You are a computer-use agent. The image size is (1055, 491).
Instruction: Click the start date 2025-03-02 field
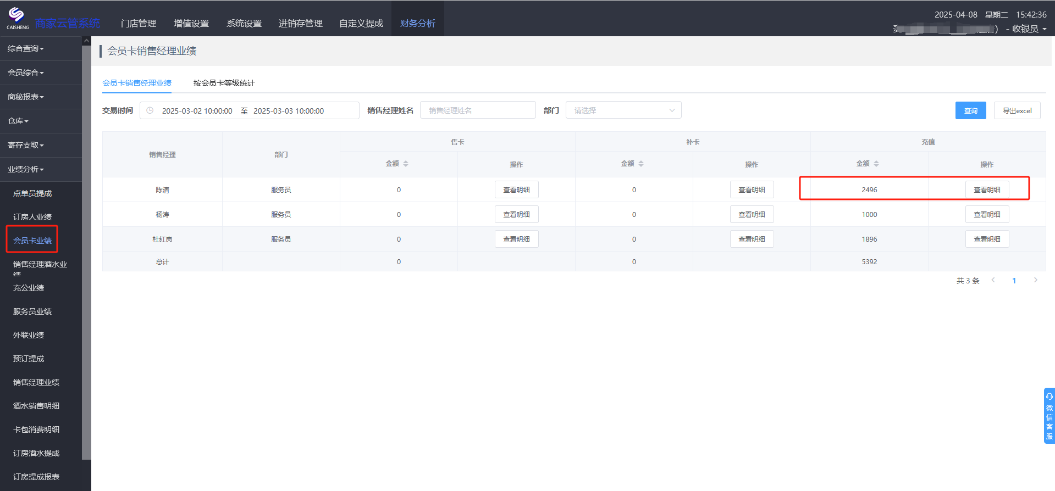tap(197, 110)
